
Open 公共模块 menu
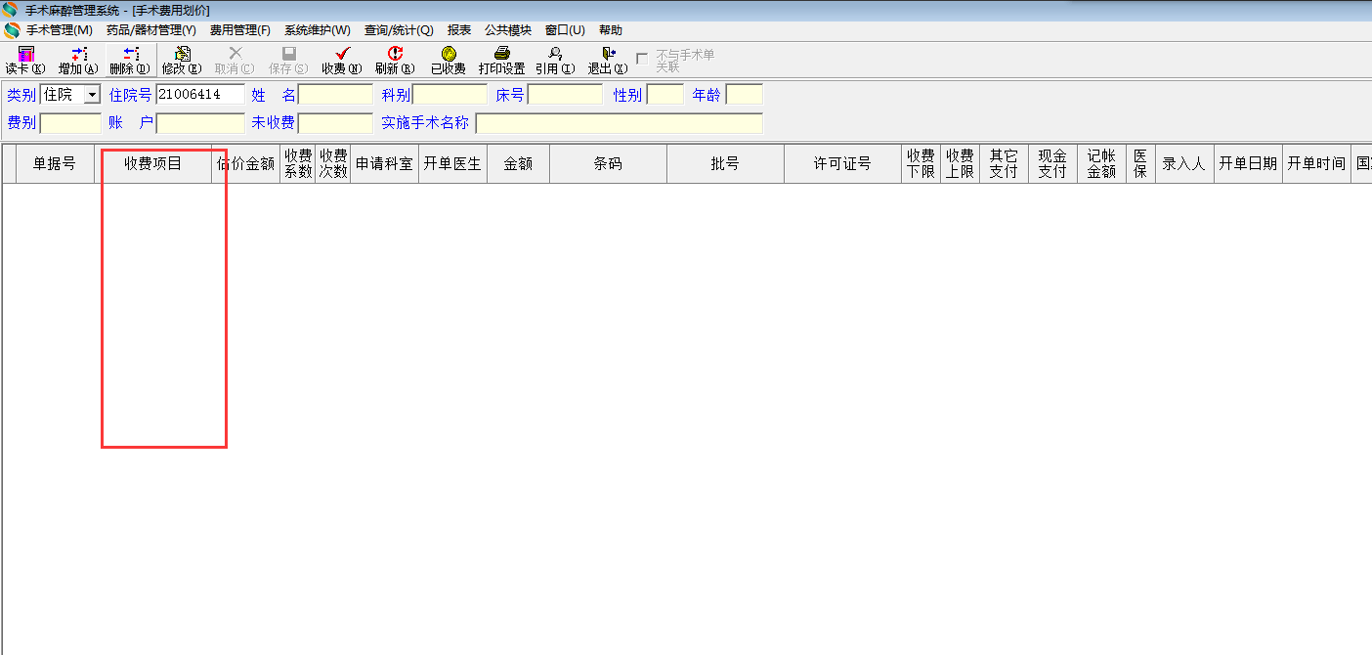point(508,30)
